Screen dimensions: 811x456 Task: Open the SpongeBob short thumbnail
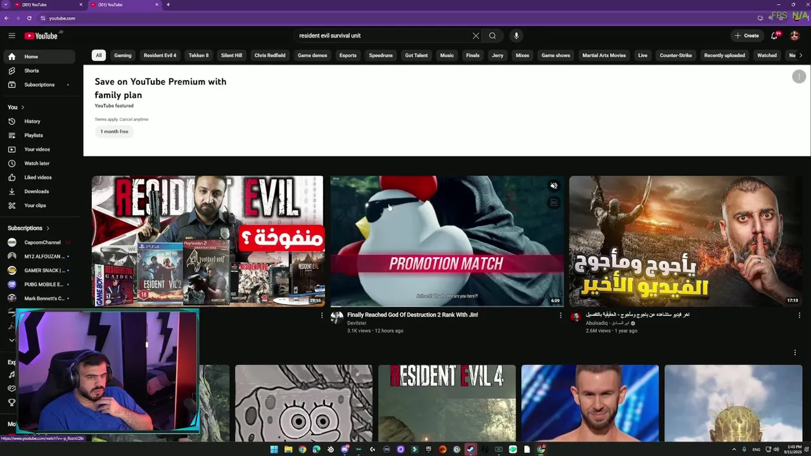(x=303, y=403)
